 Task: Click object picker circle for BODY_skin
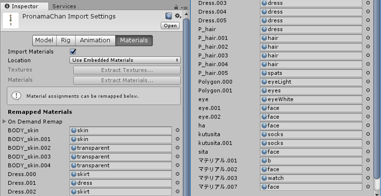[x=177, y=130]
